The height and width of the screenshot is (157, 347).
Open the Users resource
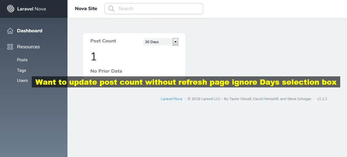click(x=22, y=80)
